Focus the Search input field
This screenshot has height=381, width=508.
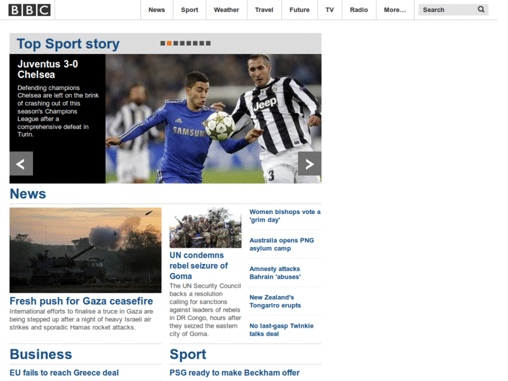pos(447,10)
